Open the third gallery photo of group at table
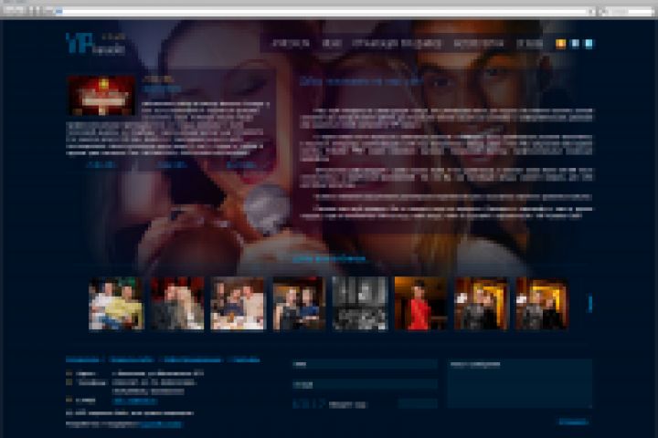The width and height of the screenshot is (658, 438). coord(238,304)
